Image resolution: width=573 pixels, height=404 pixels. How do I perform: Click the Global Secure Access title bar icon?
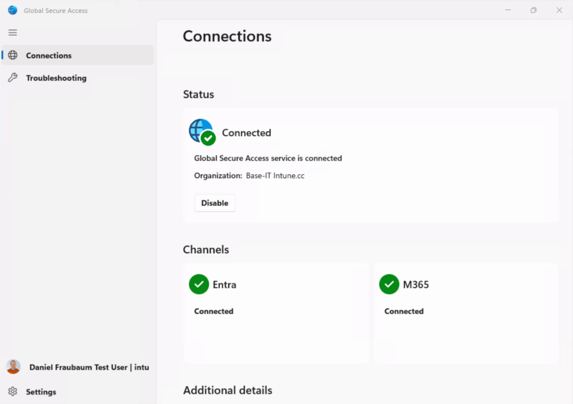[12, 10]
